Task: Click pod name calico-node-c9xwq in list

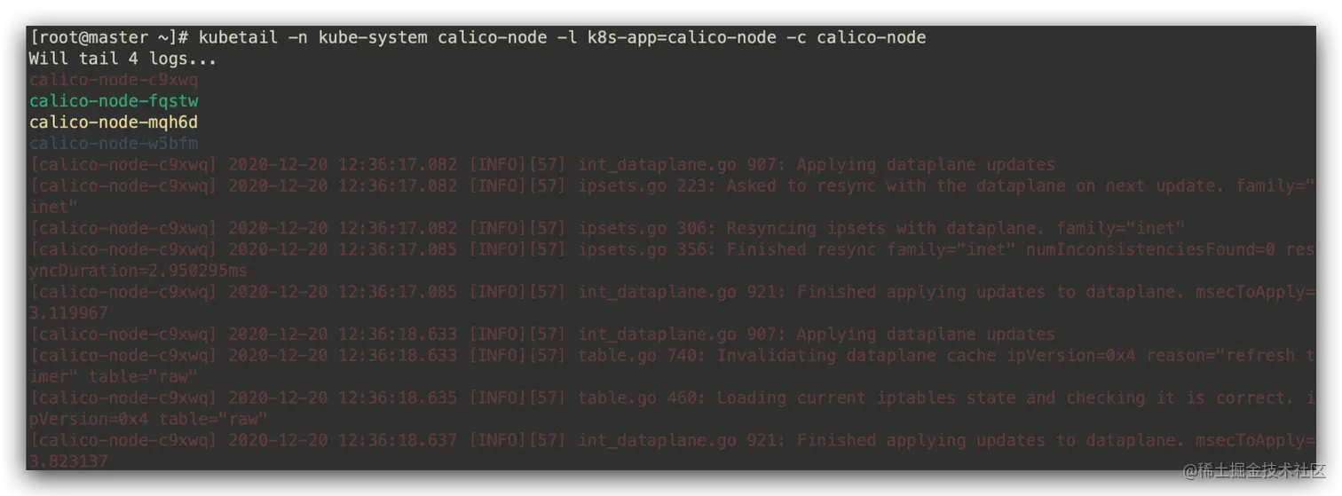Action: coord(114,80)
